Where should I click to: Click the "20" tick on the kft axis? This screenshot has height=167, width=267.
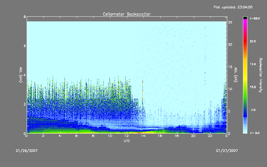click(230, 44)
